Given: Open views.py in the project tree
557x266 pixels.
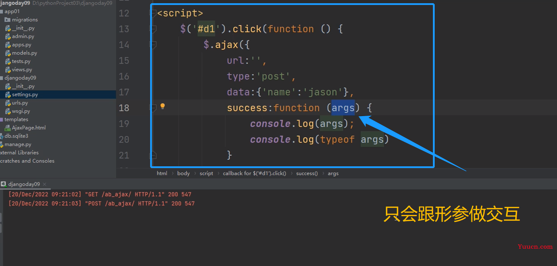Looking at the screenshot, I should (22, 70).
